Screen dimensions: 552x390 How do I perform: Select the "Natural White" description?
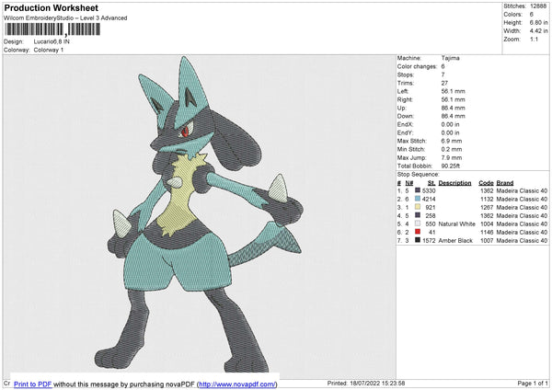pos(456,224)
